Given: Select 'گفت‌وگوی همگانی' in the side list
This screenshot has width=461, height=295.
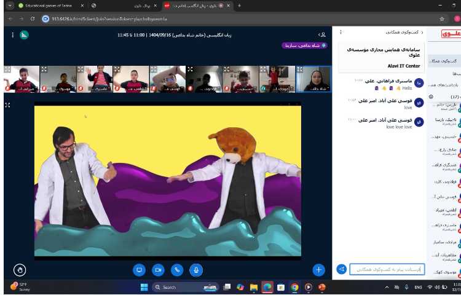Looking at the screenshot, I should click(444, 61).
